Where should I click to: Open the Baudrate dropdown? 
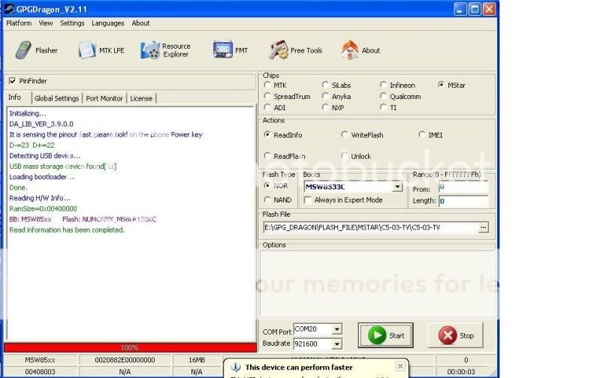[x=336, y=344]
